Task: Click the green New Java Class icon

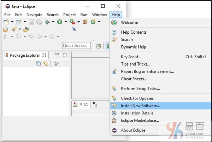Action: 93,22
